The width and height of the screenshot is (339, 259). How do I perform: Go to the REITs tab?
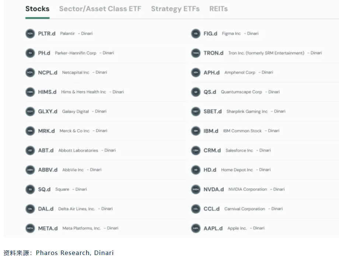[x=219, y=9]
